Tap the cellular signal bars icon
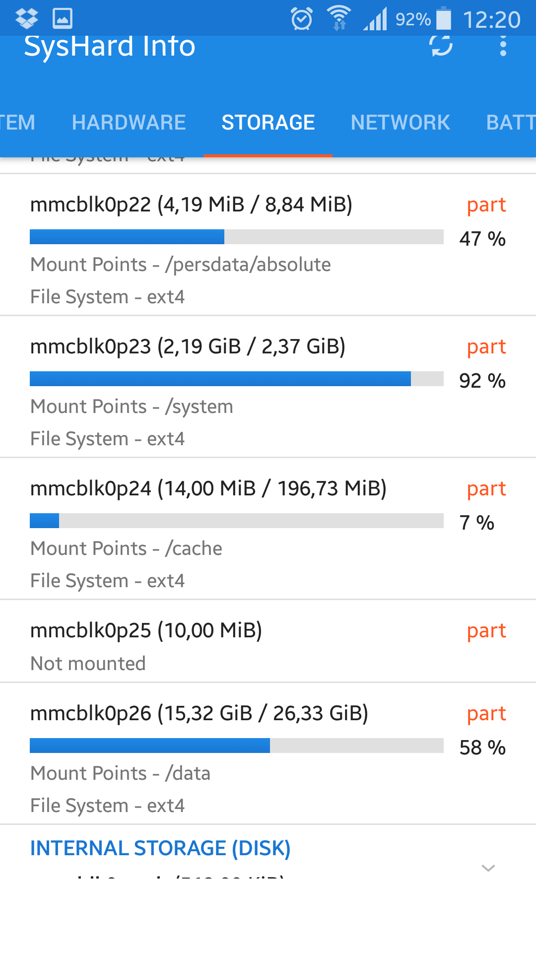 tap(375, 20)
